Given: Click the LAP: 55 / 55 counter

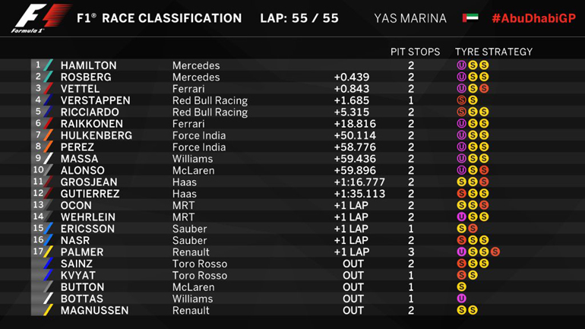Looking at the screenshot, I should [x=299, y=18].
